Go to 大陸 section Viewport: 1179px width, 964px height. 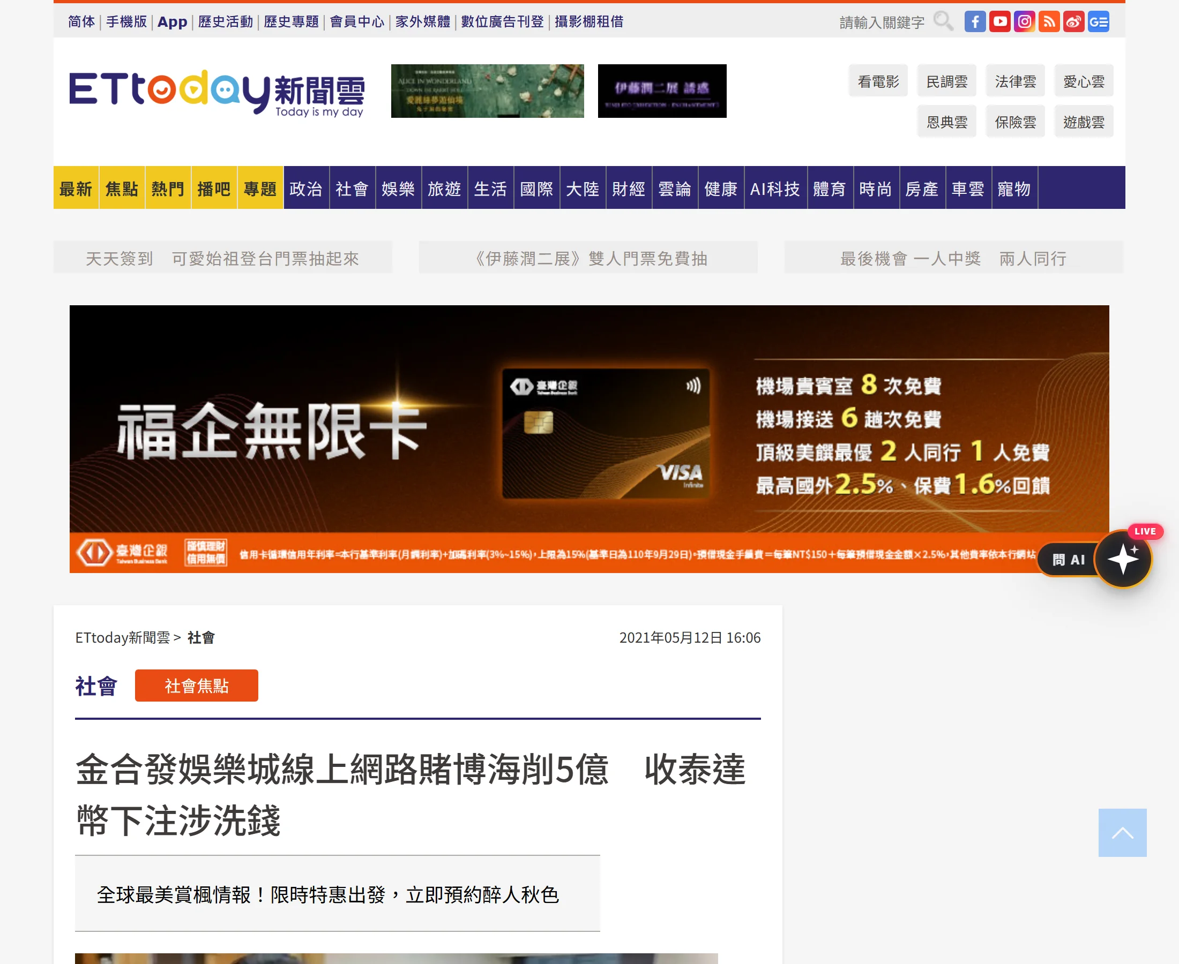[x=583, y=188]
